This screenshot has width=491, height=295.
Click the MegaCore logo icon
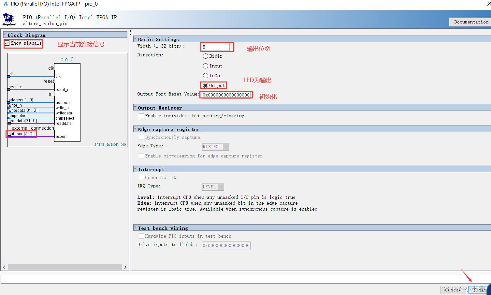pos(9,19)
